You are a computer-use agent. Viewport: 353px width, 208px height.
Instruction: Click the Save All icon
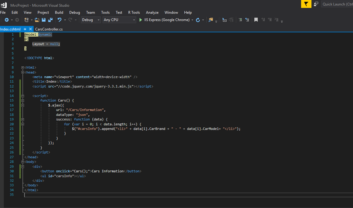[50, 20]
